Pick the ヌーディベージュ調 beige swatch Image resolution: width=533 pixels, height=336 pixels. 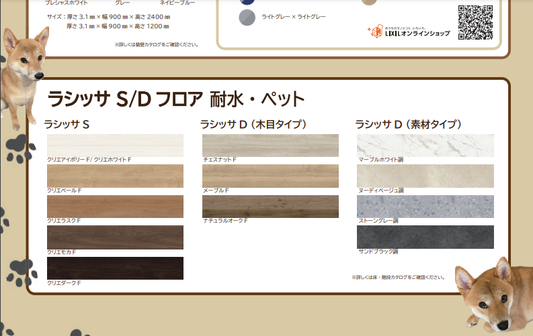425,176
